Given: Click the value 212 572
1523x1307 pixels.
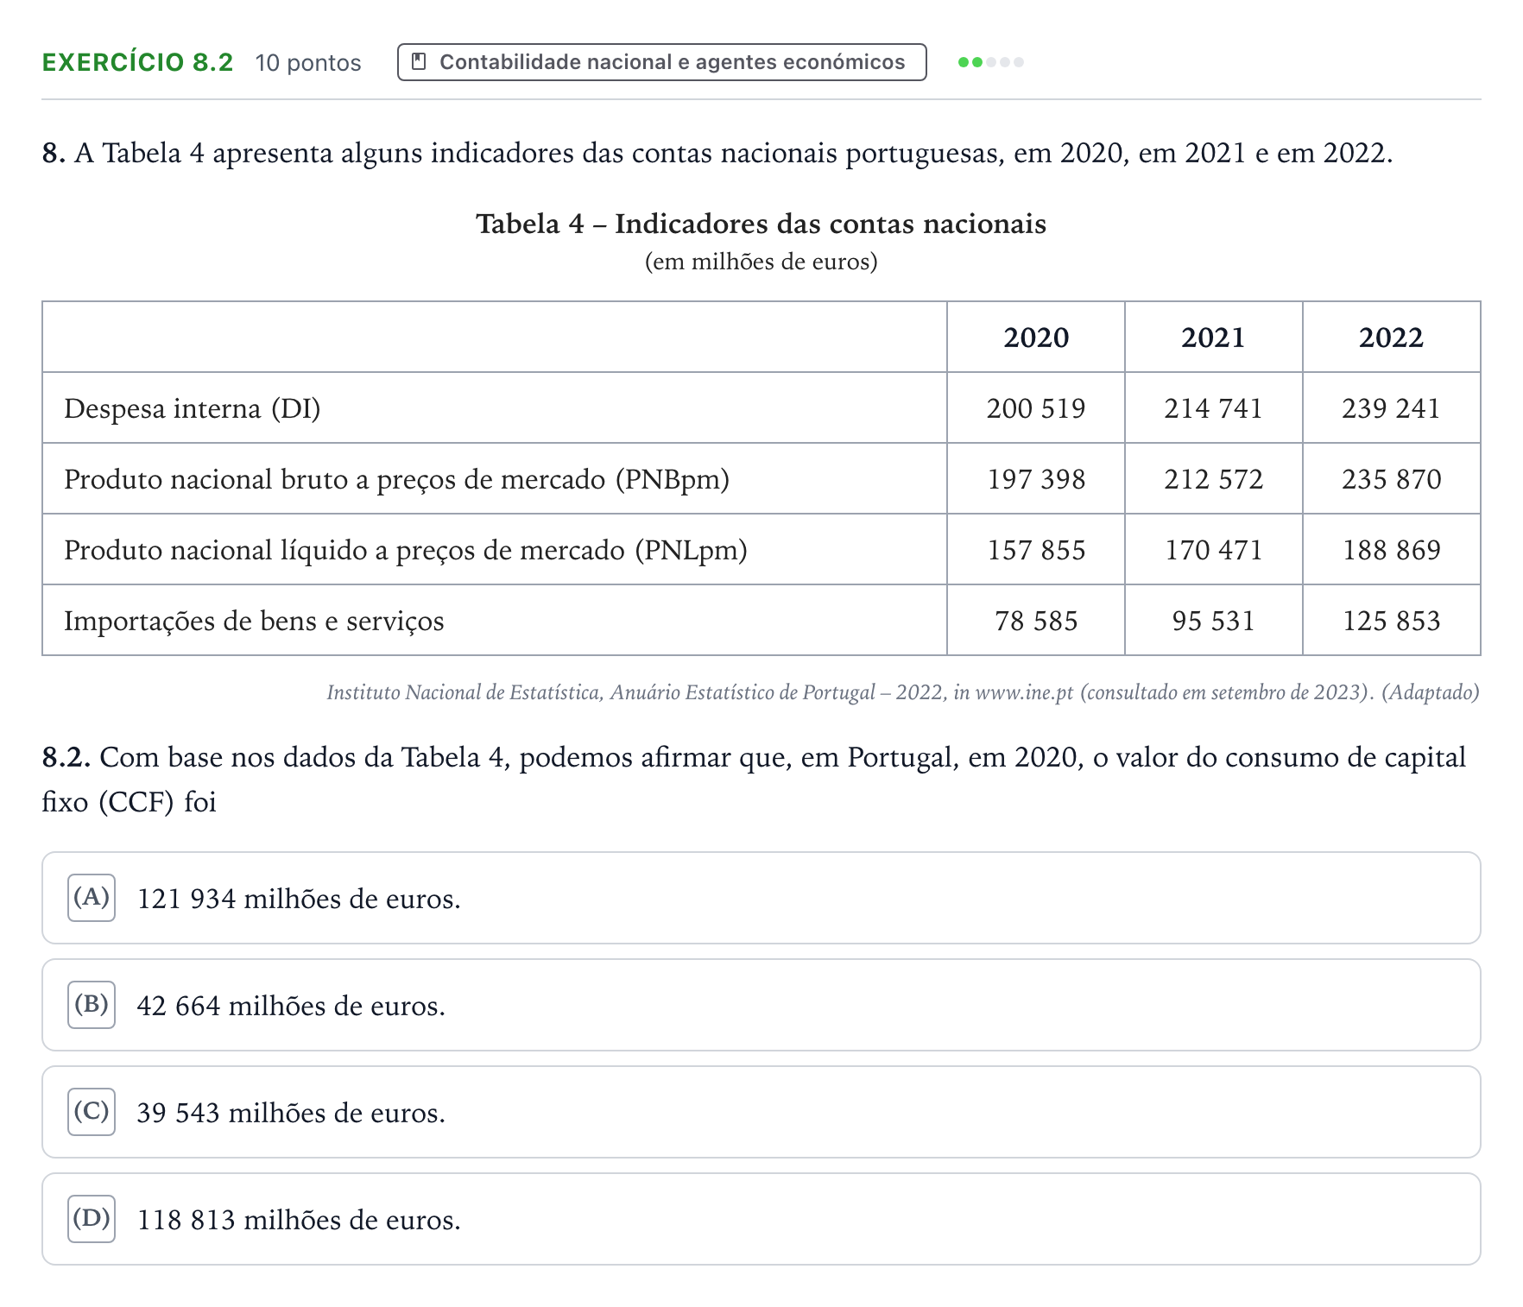Looking at the screenshot, I should point(1213,479).
